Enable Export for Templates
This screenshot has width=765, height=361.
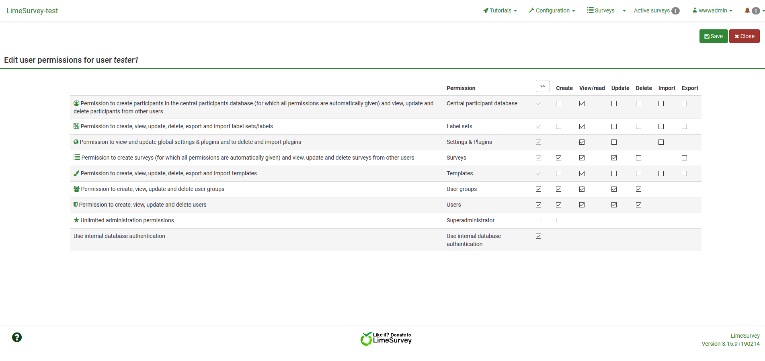[684, 174]
